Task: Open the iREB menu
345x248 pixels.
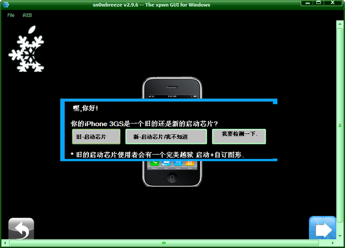Action: click(x=27, y=15)
